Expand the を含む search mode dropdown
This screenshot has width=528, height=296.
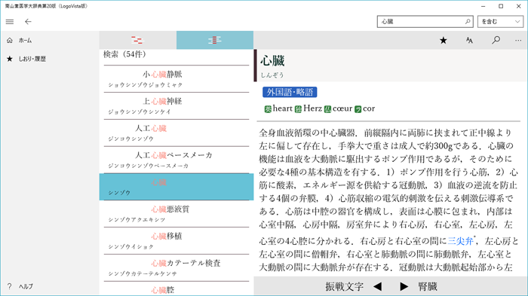pos(500,22)
